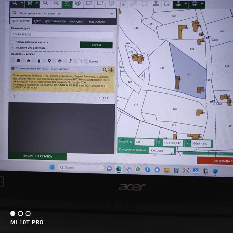Click 'ПРЕДИШНА СТЪПКА' button
The image size is (233, 233).
pos(37,156)
